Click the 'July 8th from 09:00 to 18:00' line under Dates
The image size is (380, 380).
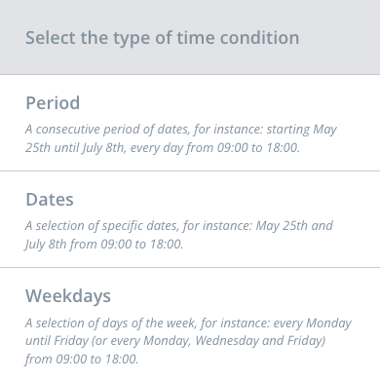click(x=104, y=245)
